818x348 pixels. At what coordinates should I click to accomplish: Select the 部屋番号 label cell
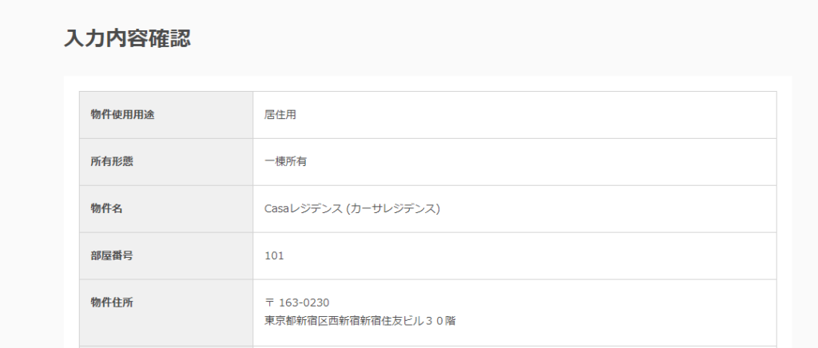point(166,255)
